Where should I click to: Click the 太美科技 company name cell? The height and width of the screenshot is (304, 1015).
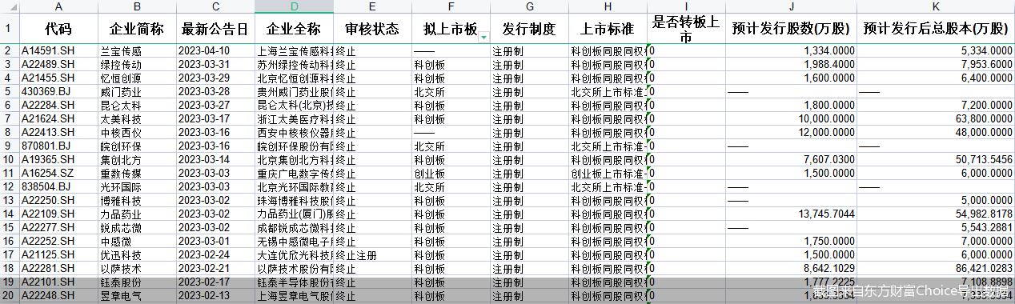click(136, 119)
